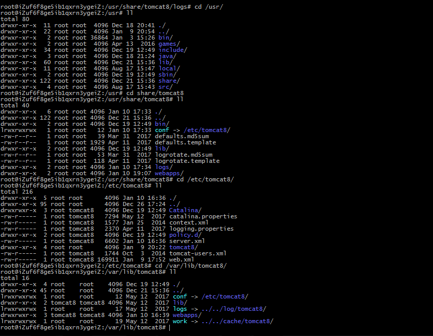
Task: Click 'conf' in the row dated May 12 2017
Action: coord(180,296)
